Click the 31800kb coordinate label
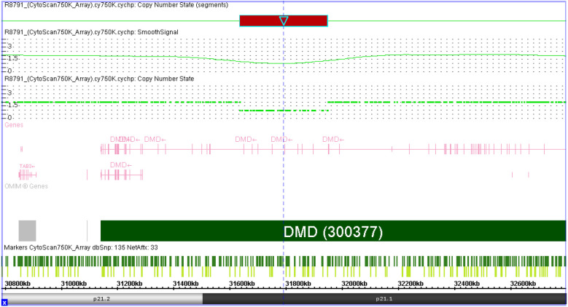The image size is (568, 307). point(297,284)
